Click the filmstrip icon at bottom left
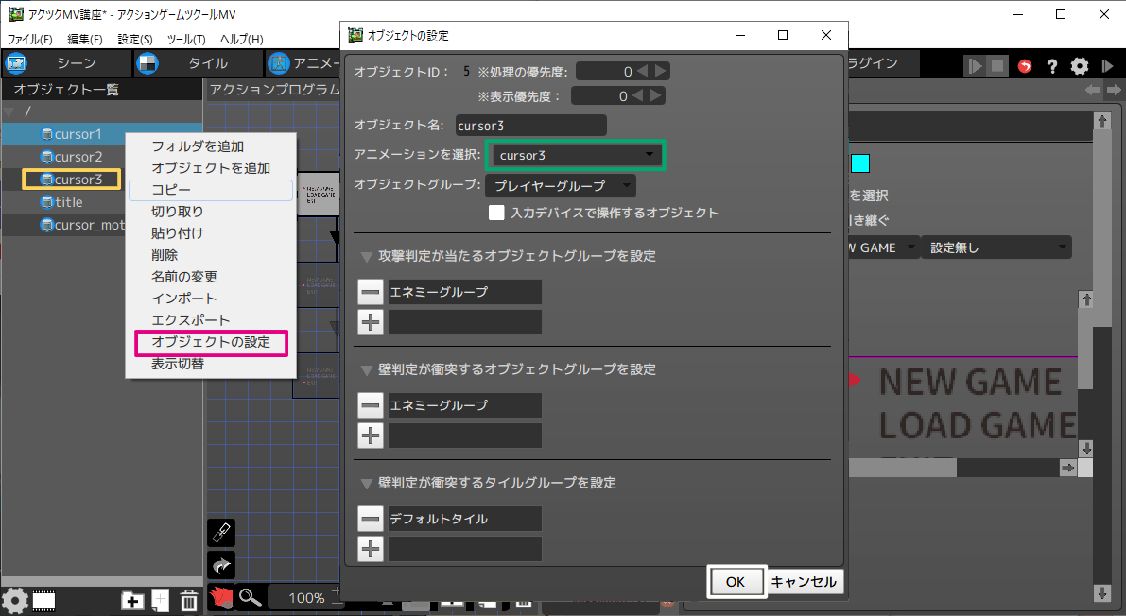Image resolution: width=1126 pixels, height=616 pixels. click(44, 600)
